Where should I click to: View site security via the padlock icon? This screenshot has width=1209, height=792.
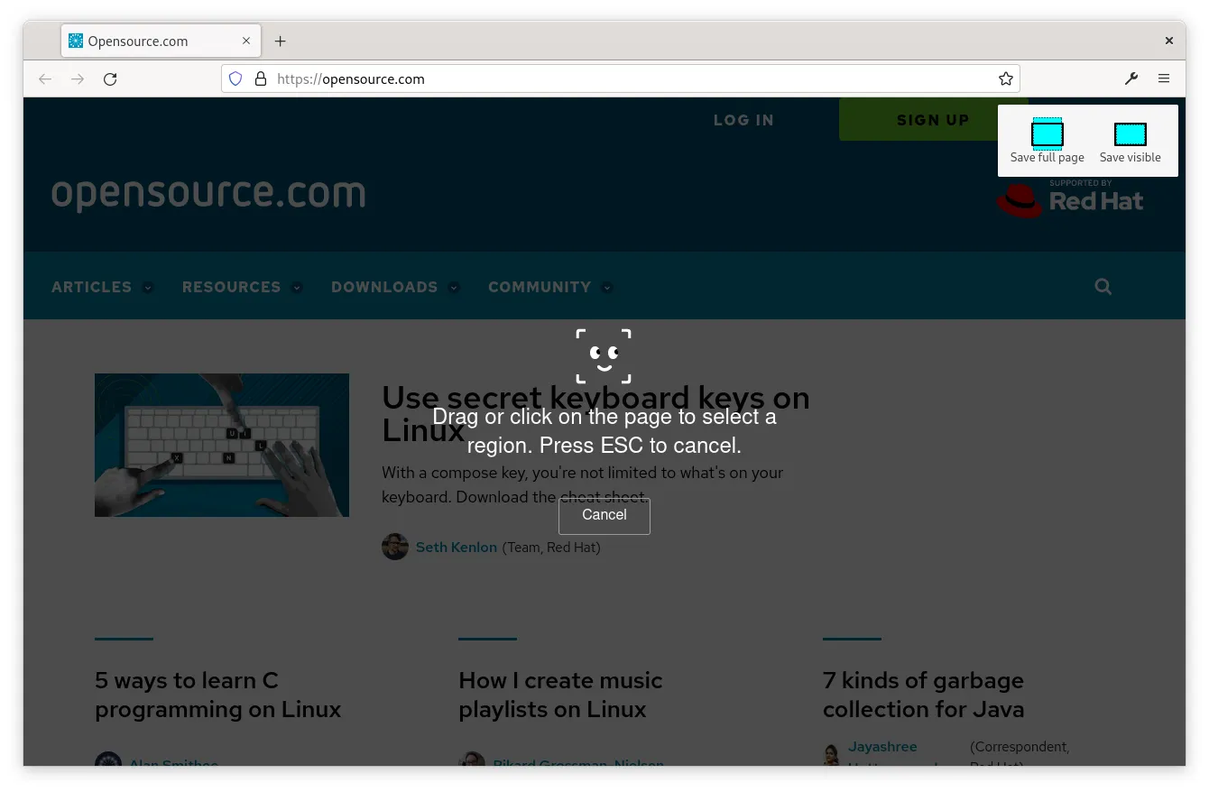tap(261, 78)
